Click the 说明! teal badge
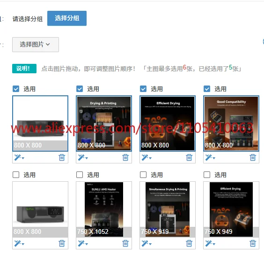Image resolution: width=264 pixels, height=255 pixels. point(24,69)
